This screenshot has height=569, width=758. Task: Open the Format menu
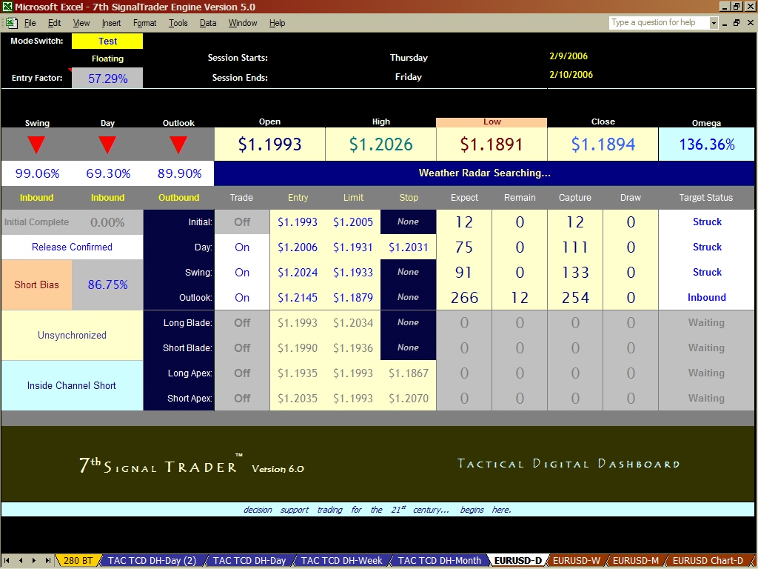point(144,23)
